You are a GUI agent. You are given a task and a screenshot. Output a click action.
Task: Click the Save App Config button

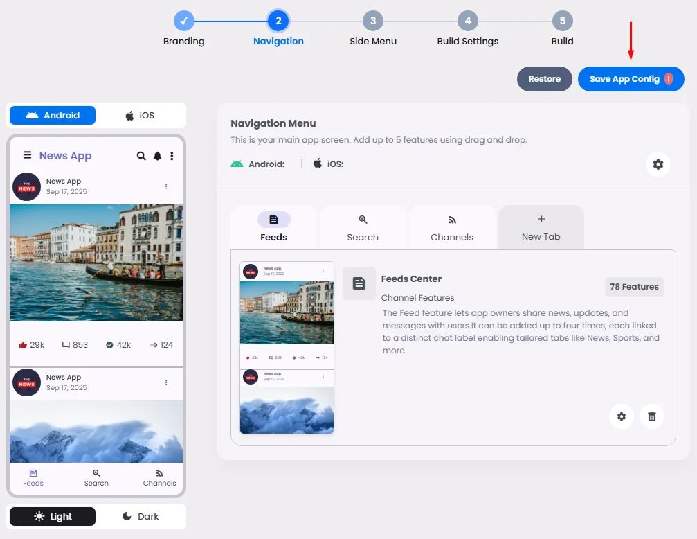tap(631, 79)
